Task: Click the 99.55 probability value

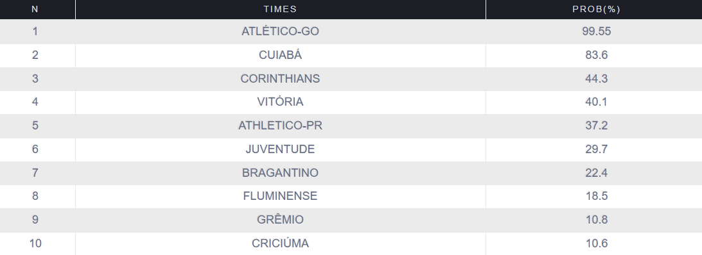Action: (596, 31)
